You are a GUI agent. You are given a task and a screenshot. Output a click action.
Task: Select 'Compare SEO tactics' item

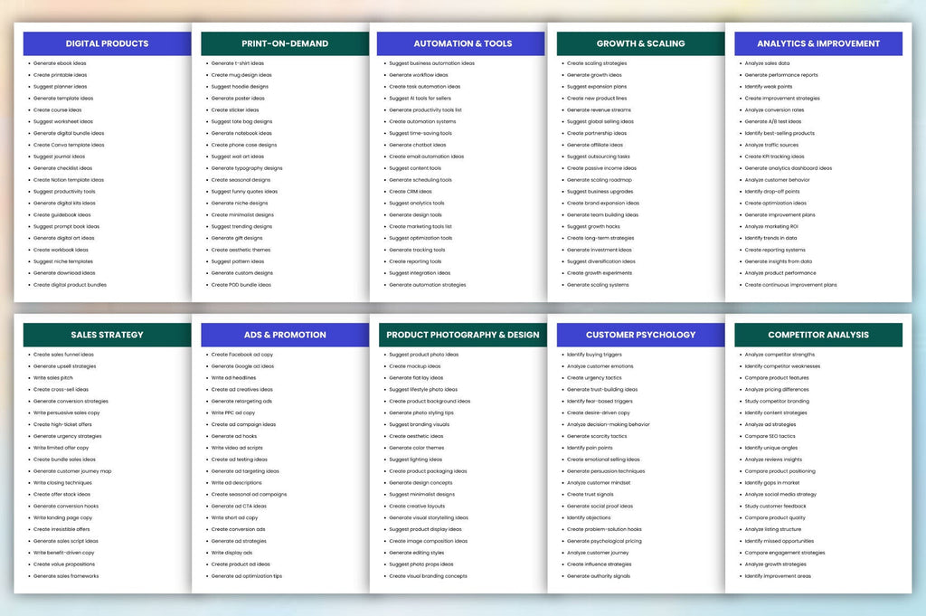[770, 437]
